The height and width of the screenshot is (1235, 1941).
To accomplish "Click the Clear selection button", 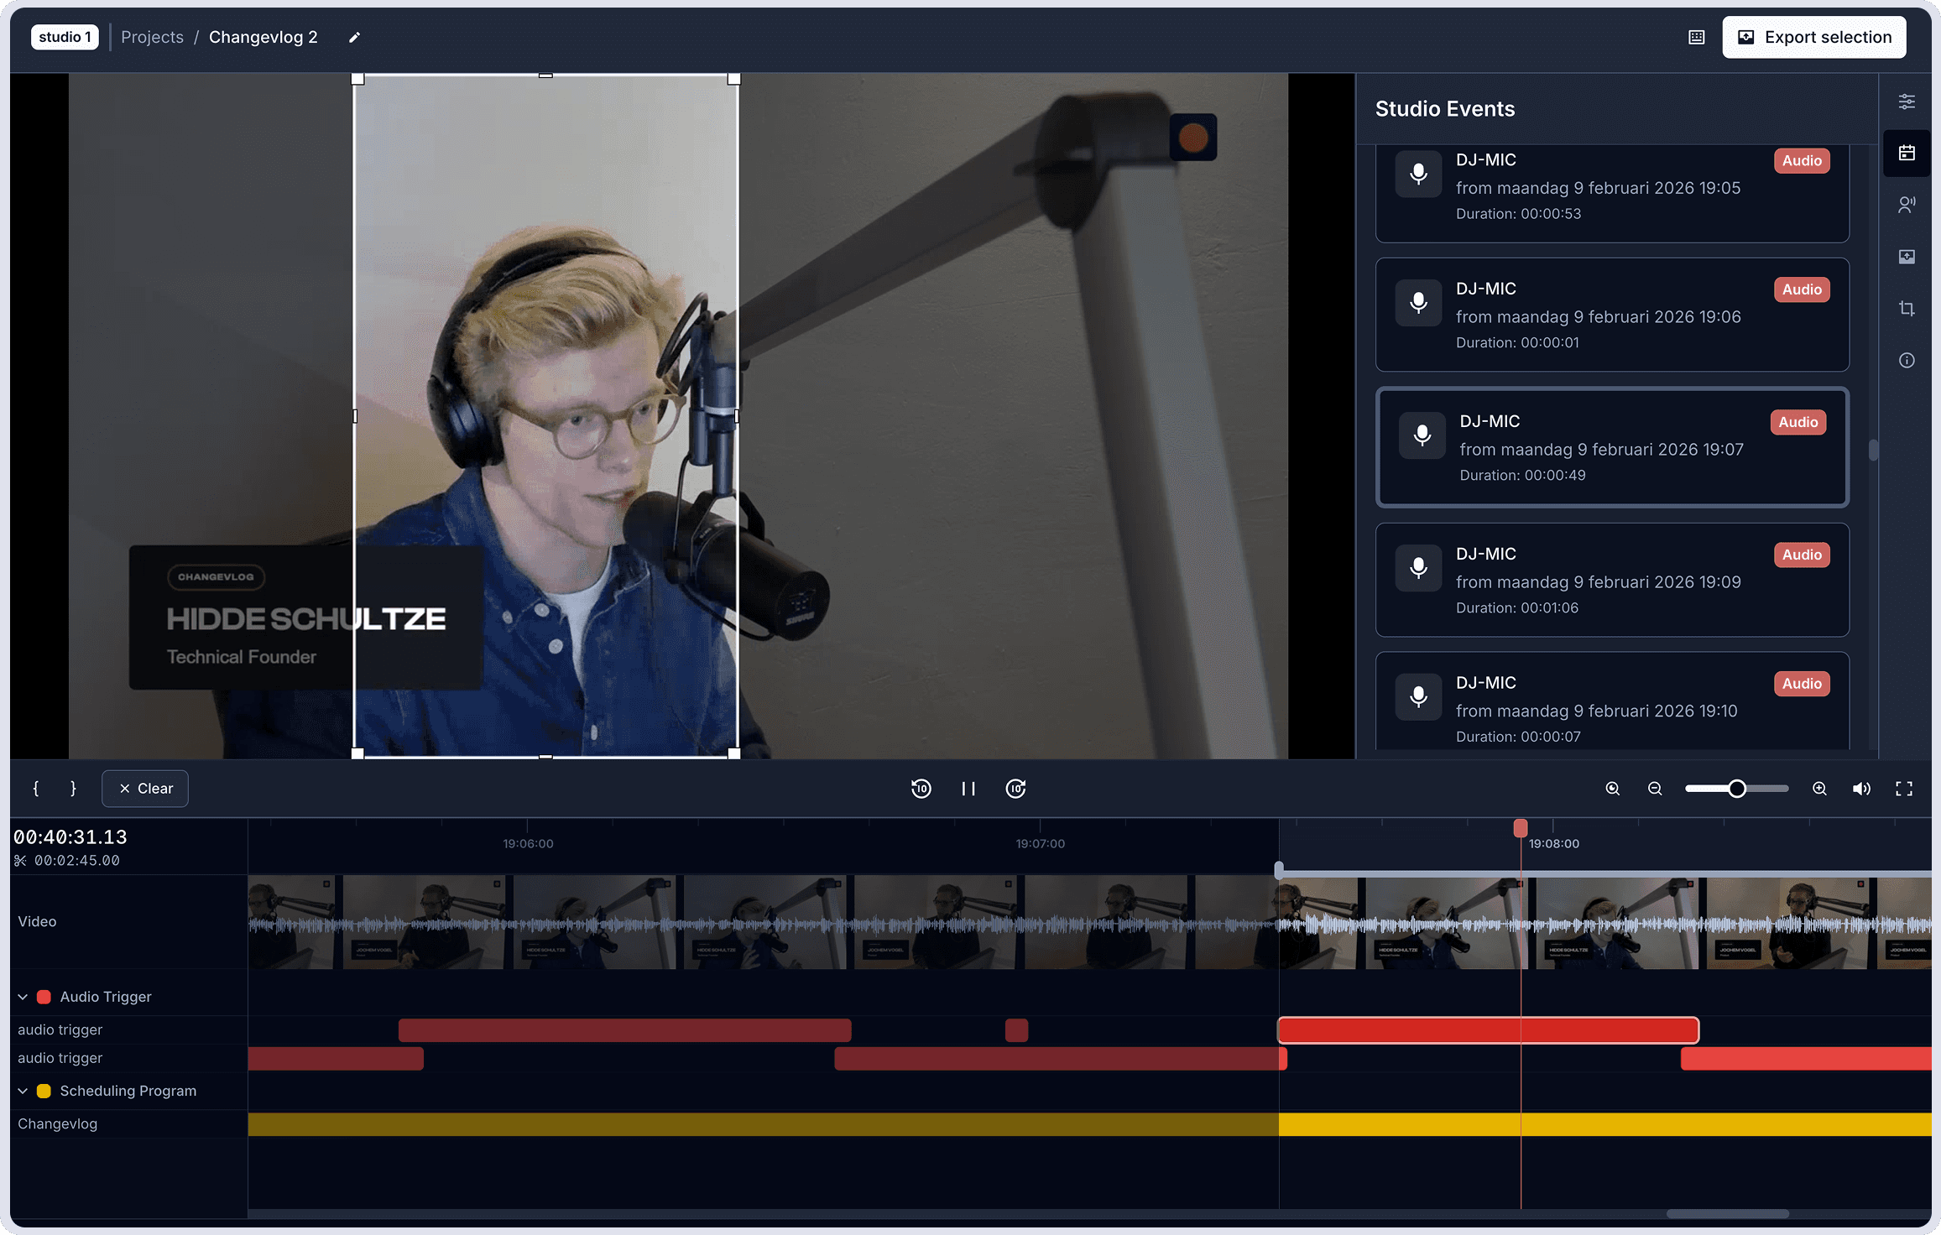I will pyautogui.click(x=145, y=789).
